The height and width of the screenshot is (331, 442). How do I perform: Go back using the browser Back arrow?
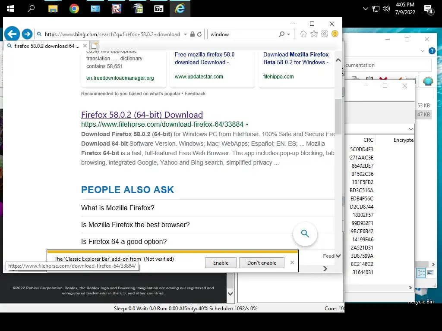pos(12,34)
